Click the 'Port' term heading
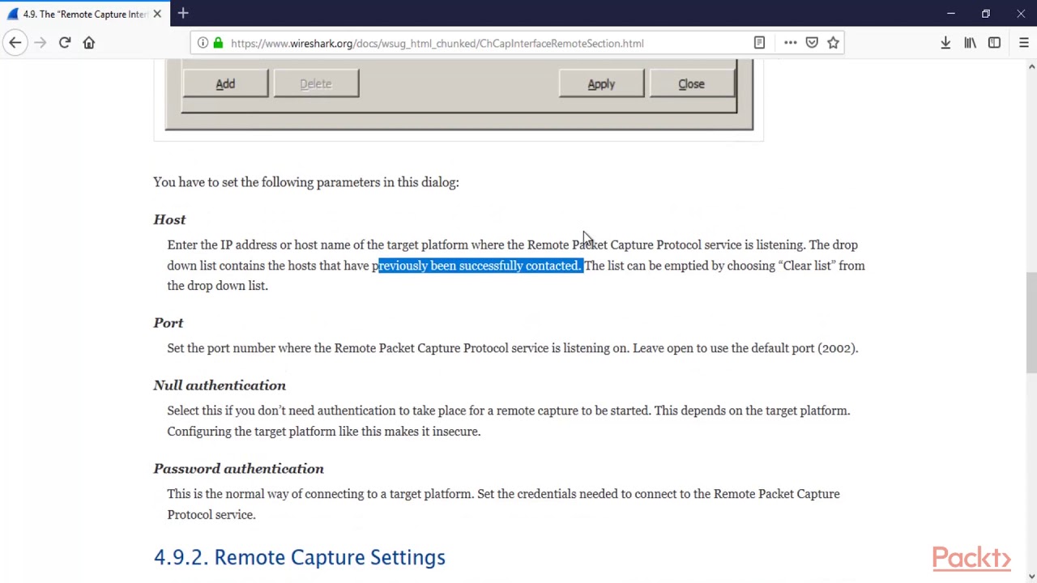Screen dimensions: 1037x583 click(169, 322)
